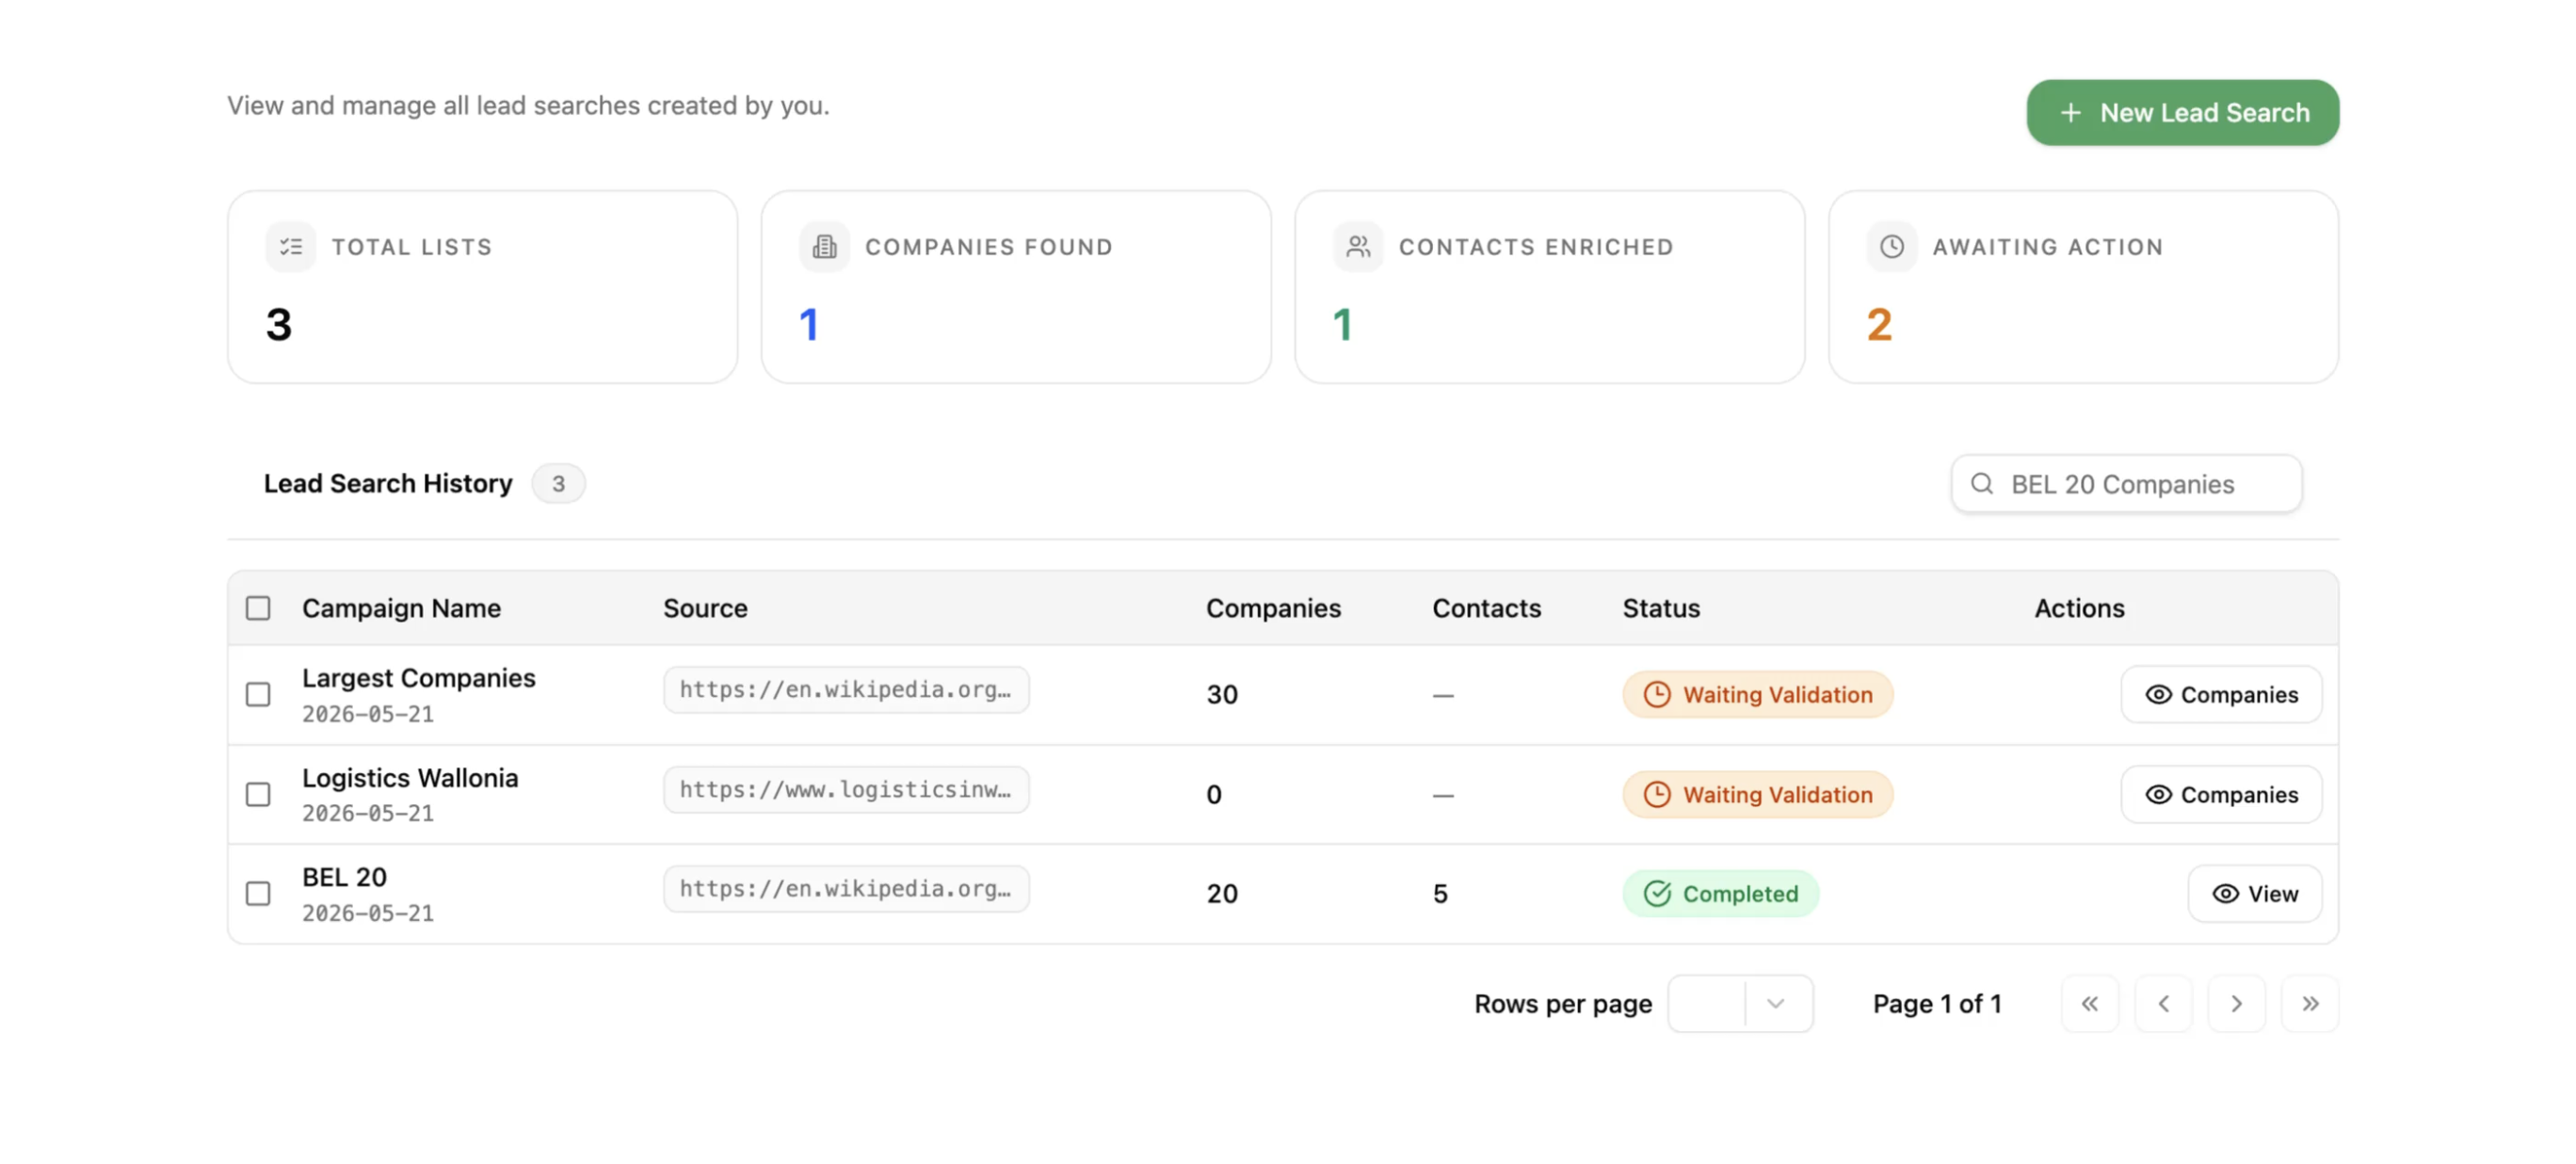This screenshot has height=1164, width=2576.
Task: Click the Campaign Name column header
Action: 401,608
